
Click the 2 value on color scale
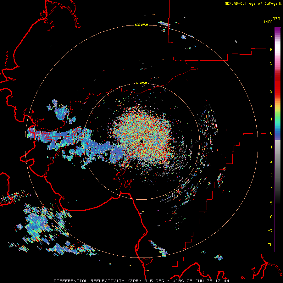[271, 105]
